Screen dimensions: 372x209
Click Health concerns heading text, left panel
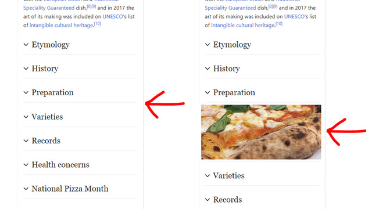[x=60, y=165]
